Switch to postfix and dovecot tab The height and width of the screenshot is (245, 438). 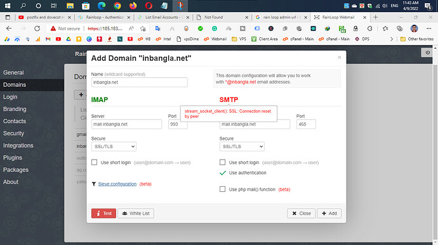coord(44,17)
